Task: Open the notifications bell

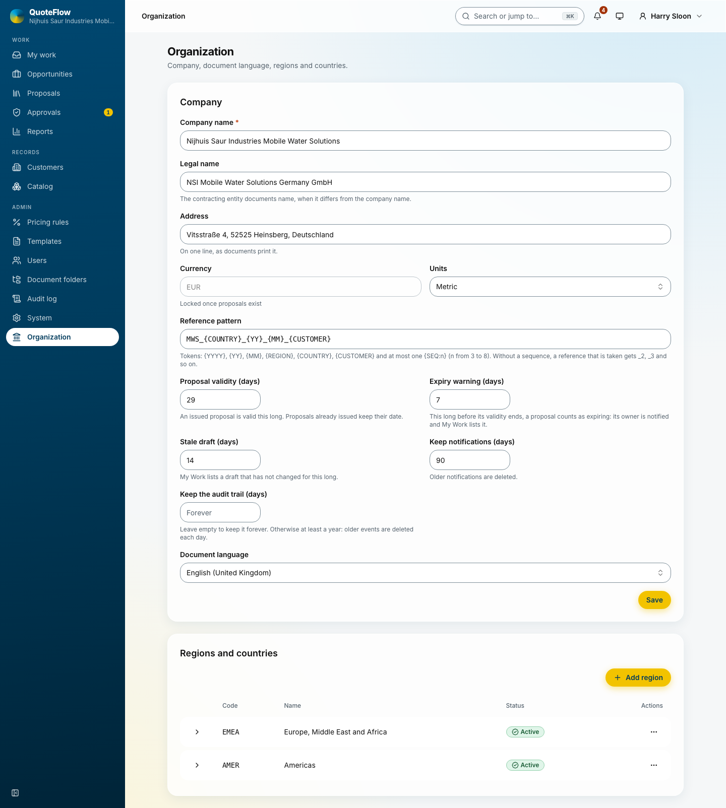Action: click(597, 16)
